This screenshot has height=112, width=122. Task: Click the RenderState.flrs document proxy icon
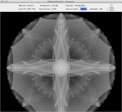[x=48, y=2]
